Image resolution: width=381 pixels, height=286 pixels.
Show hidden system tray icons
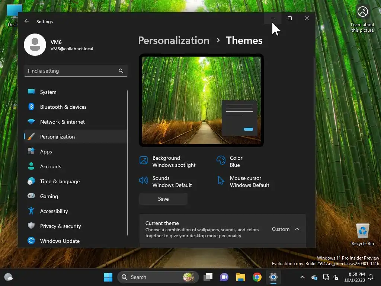(302, 277)
